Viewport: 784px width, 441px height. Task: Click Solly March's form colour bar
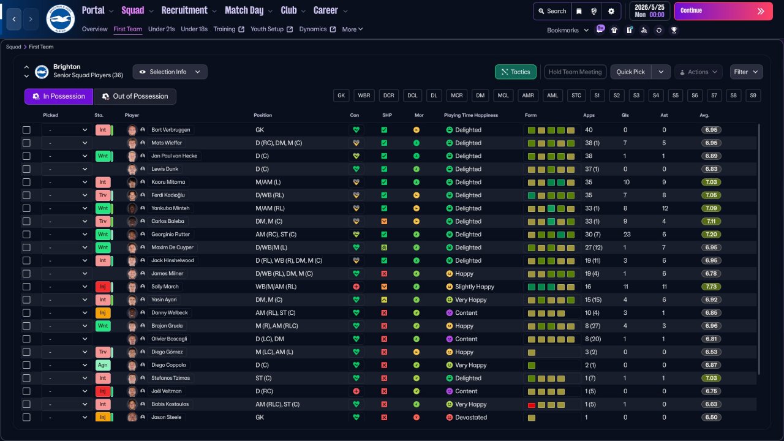[551, 287]
